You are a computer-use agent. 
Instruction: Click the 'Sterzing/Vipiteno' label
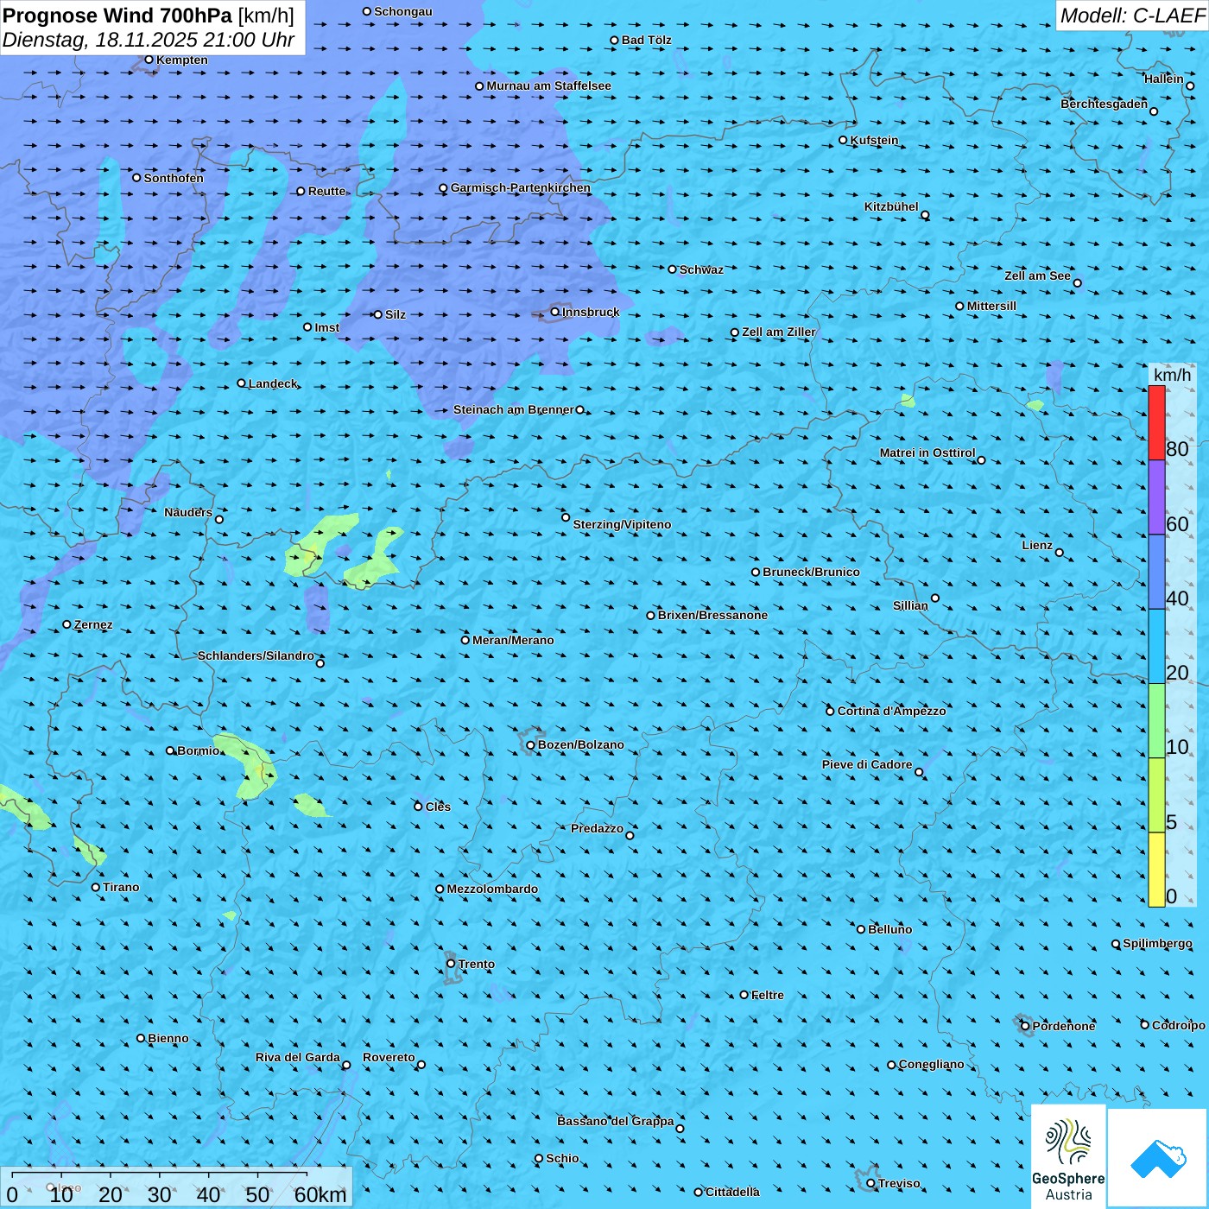(622, 524)
